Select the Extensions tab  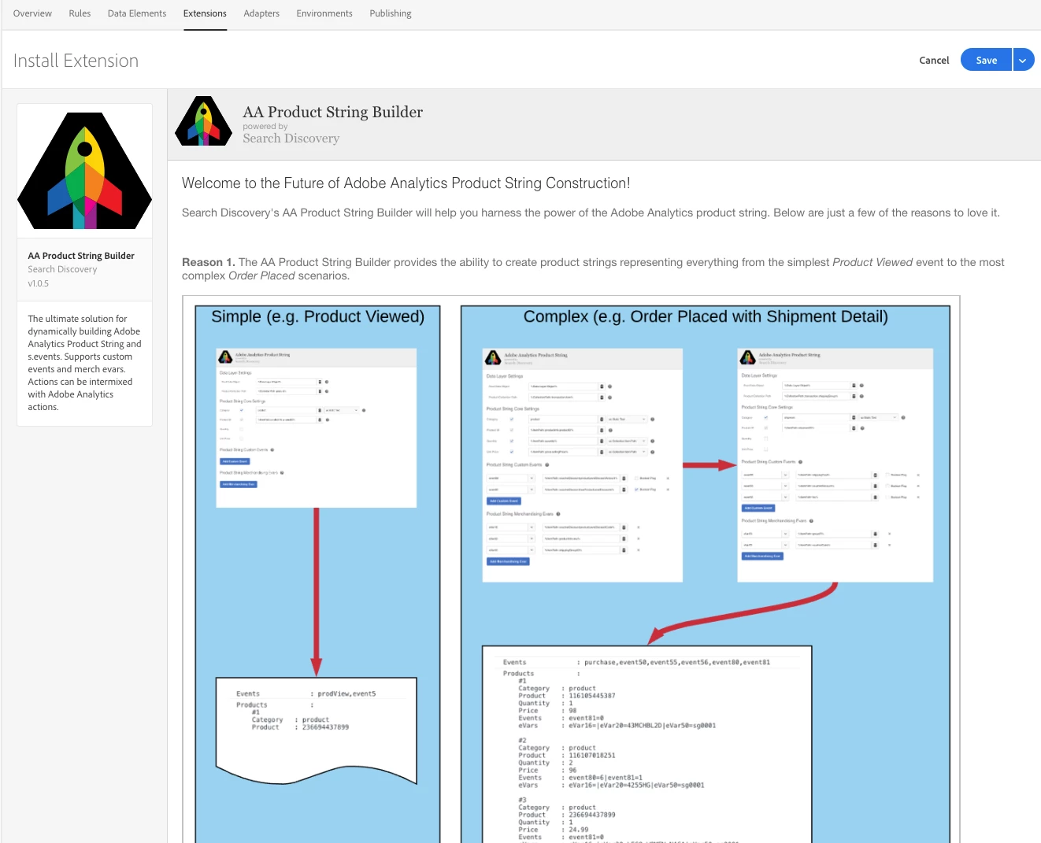tap(205, 13)
